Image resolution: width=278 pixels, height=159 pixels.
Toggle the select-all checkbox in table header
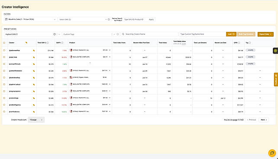[x=4, y=43]
